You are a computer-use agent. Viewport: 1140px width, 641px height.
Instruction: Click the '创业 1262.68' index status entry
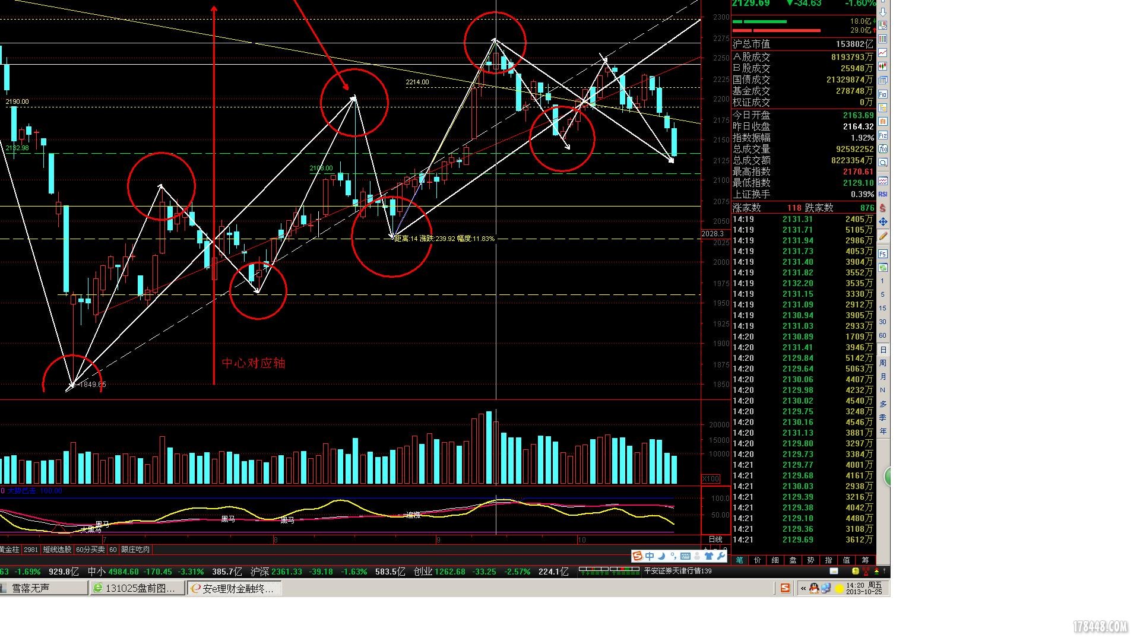click(439, 572)
